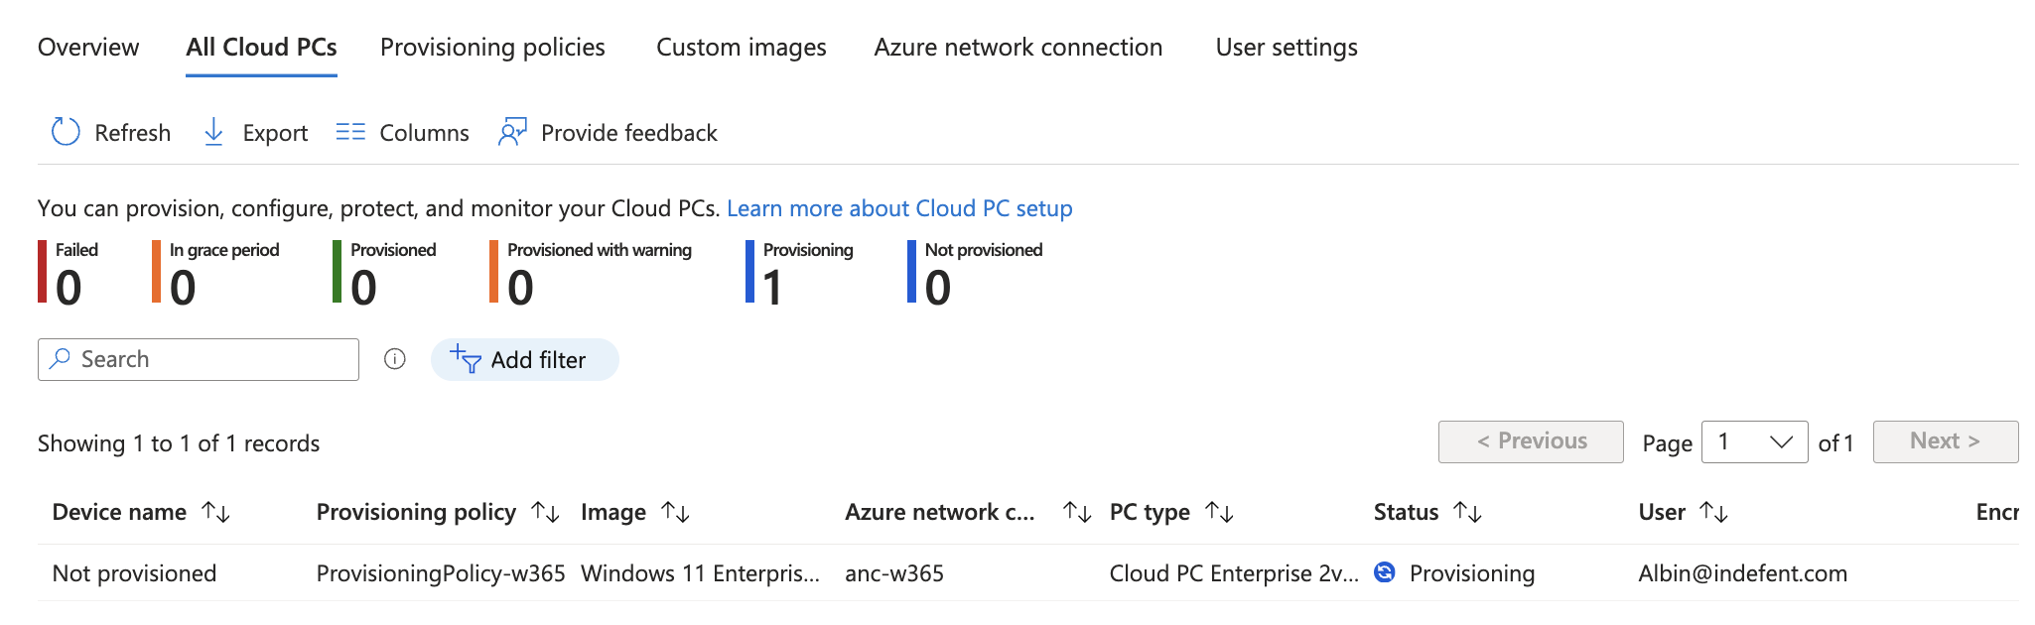Click the Export download arrow icon
2035x625 pixels.
(x=213, y=132)
